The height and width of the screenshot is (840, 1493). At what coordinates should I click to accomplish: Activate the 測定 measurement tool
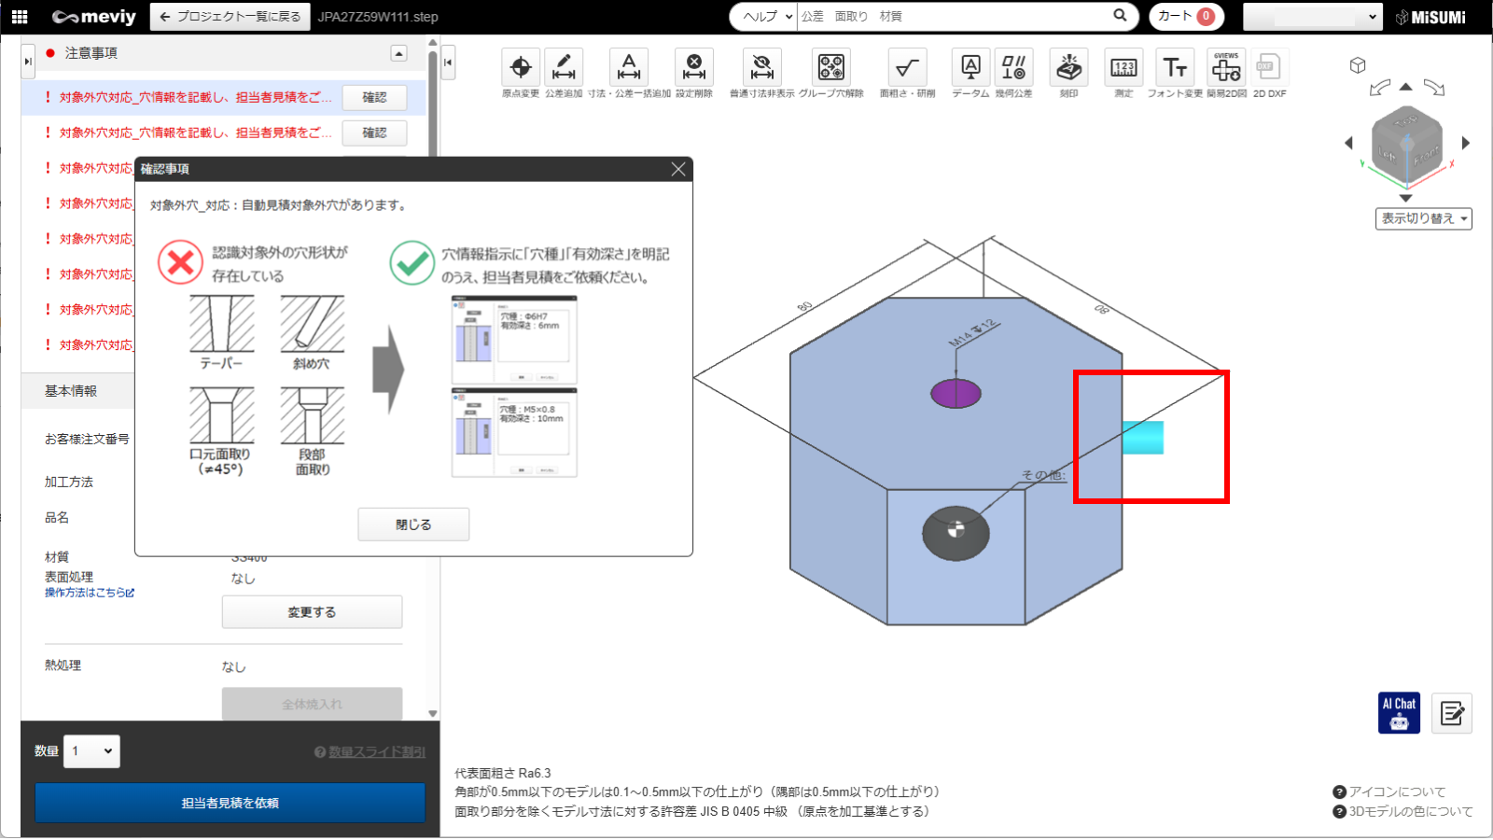tap(1123, 68)
